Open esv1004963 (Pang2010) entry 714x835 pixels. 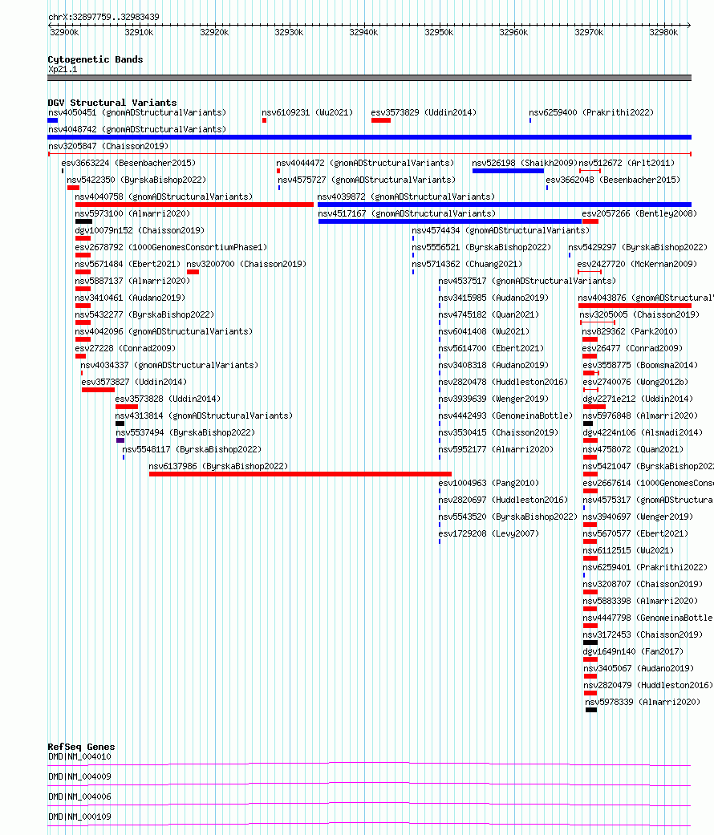489,484
